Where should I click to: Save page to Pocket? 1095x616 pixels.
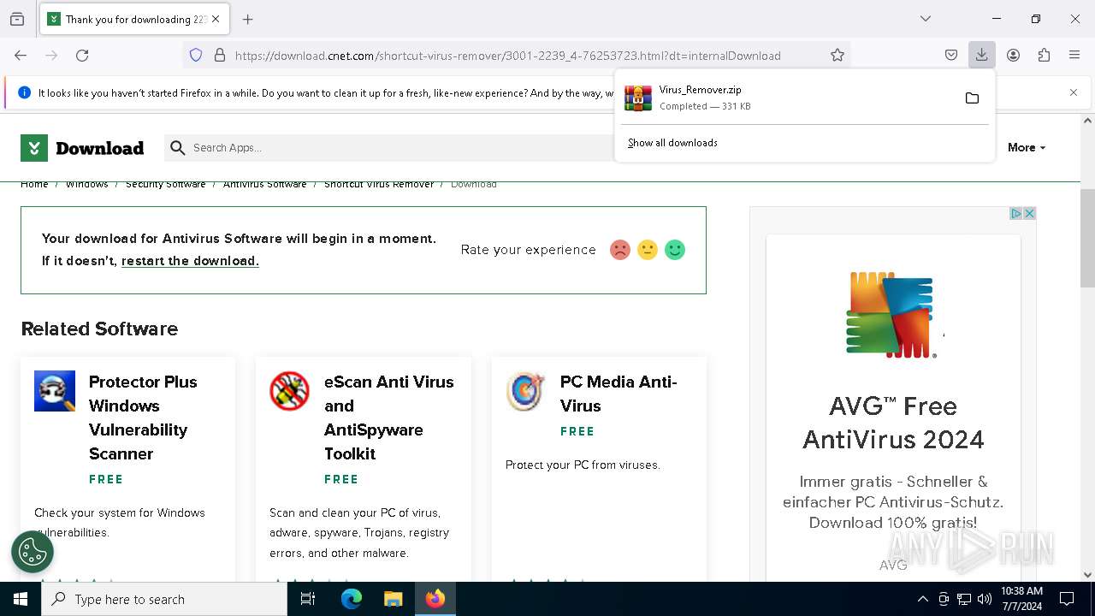point(951,55)
